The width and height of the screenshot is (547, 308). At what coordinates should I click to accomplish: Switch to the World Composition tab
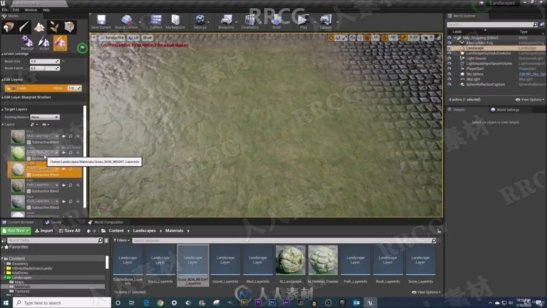[106, 222]
